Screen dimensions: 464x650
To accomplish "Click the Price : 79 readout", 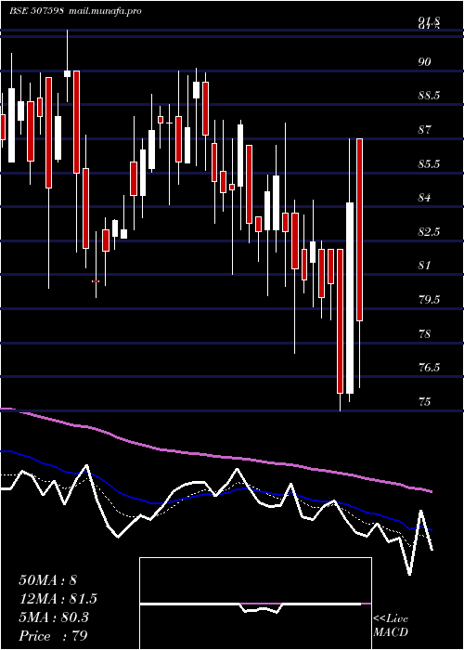I will 53,636.
